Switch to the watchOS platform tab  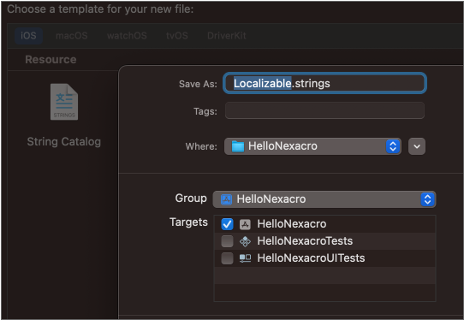[127, 36]
